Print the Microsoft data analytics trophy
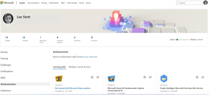The height and width of the screenshot is (95, 209). tap(92, 77)
